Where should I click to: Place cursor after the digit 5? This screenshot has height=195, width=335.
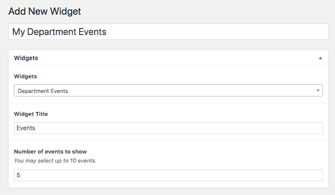click(x=20, y=175)
